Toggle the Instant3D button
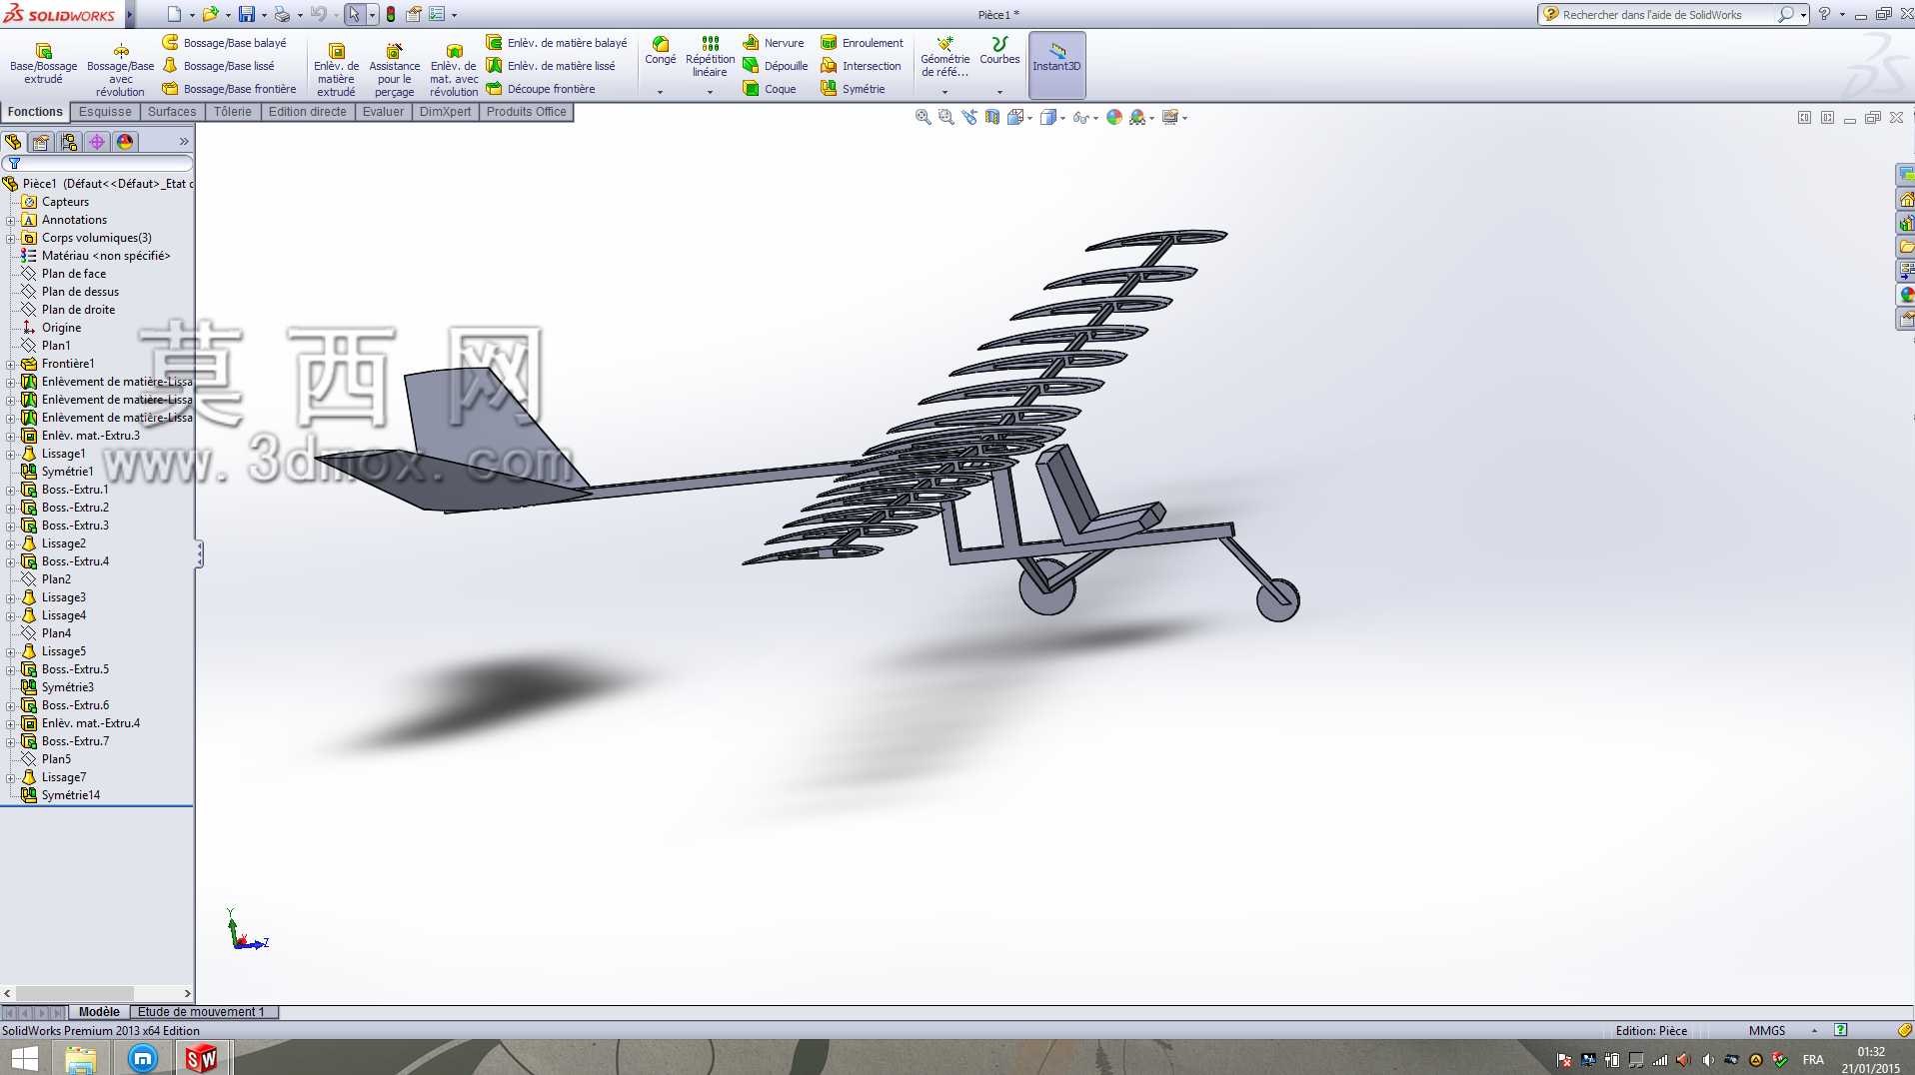 tap(1056, 63)
